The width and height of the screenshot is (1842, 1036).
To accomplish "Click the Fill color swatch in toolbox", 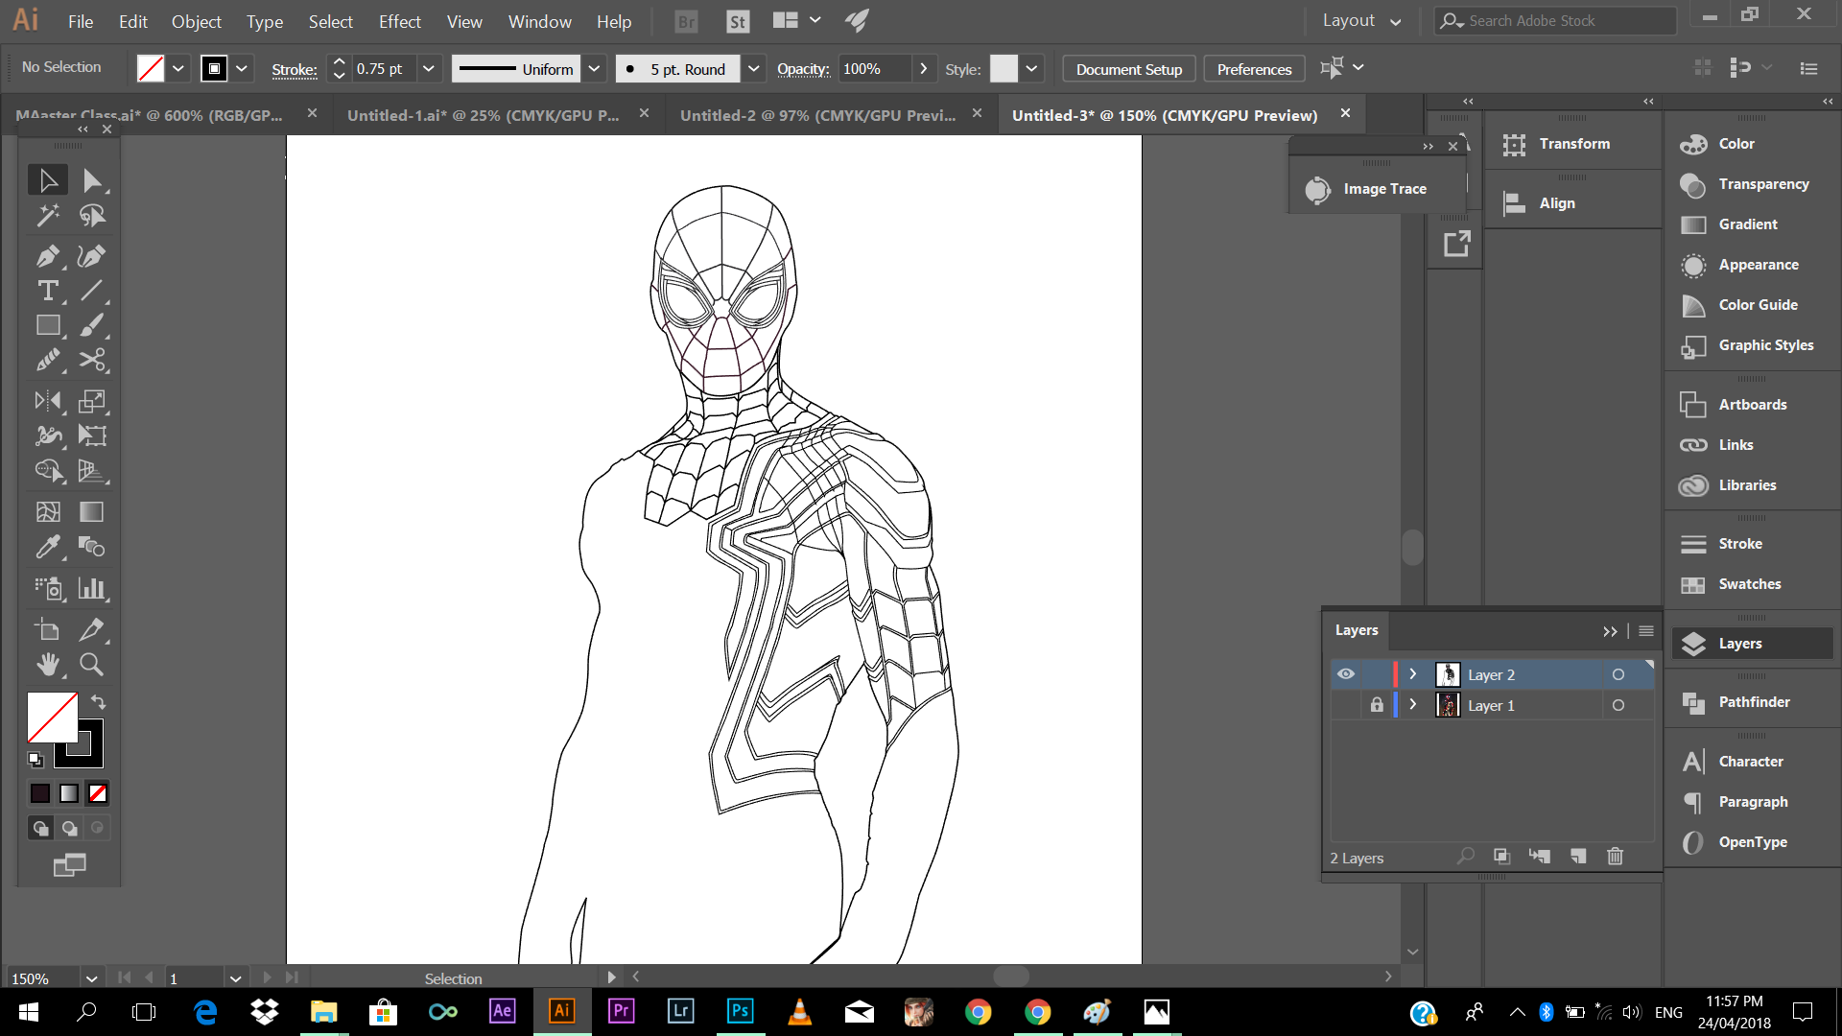I will 52,718.
